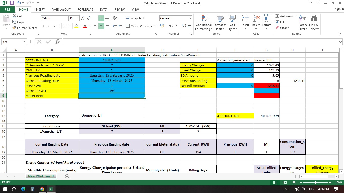This screenshot has height=193, width=344.
Task: Click the Save icon in quick access toolbar
Action: [12, 3]
